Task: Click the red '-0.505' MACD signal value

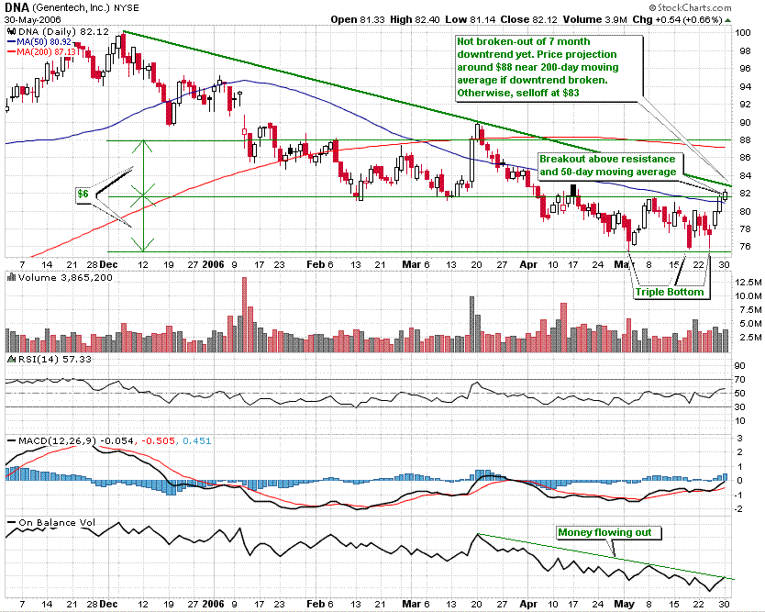Action: pyautogui.click(x=158, y=441)
